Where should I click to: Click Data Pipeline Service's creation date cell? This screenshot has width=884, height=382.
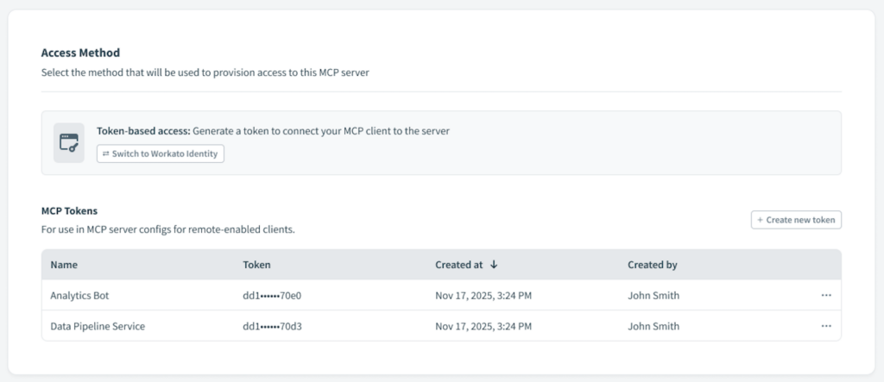(x=483, y=326)
